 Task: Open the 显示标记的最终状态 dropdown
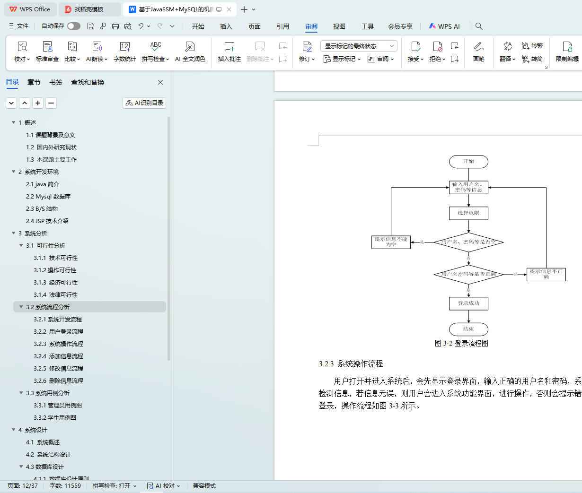[359, 46]
